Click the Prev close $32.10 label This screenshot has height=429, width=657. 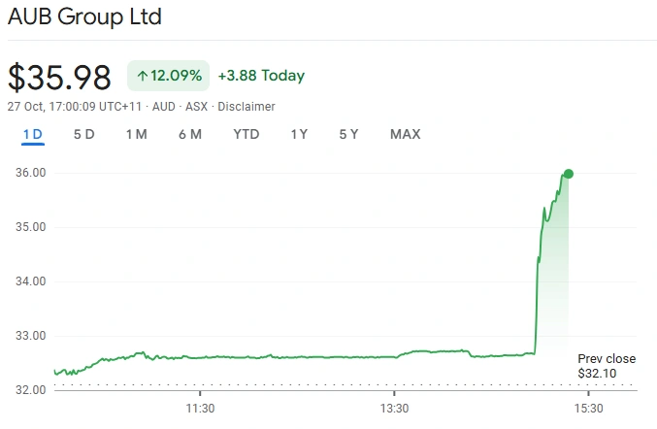[x=606, y=366]
